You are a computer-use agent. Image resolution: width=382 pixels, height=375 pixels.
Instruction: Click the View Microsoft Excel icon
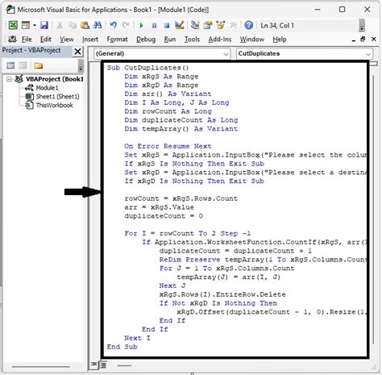[x=13, y=25]
